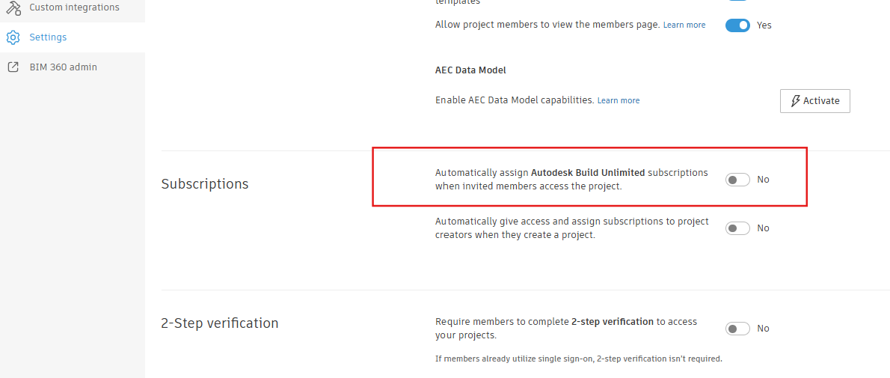Open Learn more for AEC Data Model

(619, 100)
